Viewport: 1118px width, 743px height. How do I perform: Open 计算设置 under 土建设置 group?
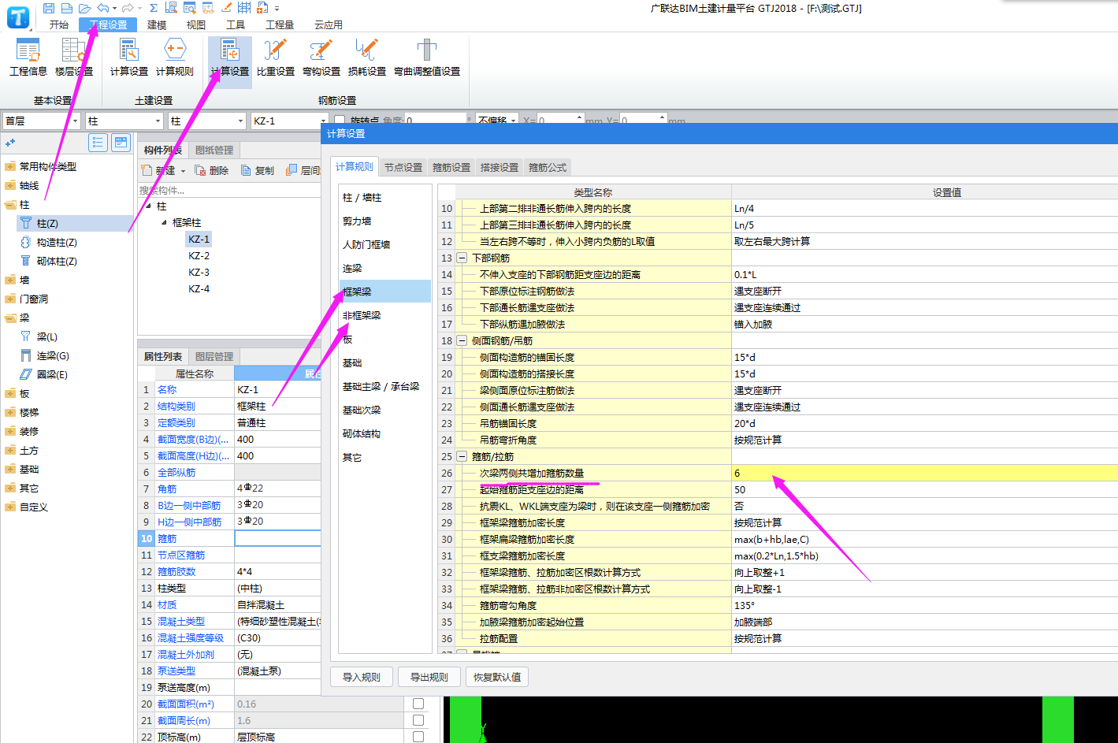point(128,58)
